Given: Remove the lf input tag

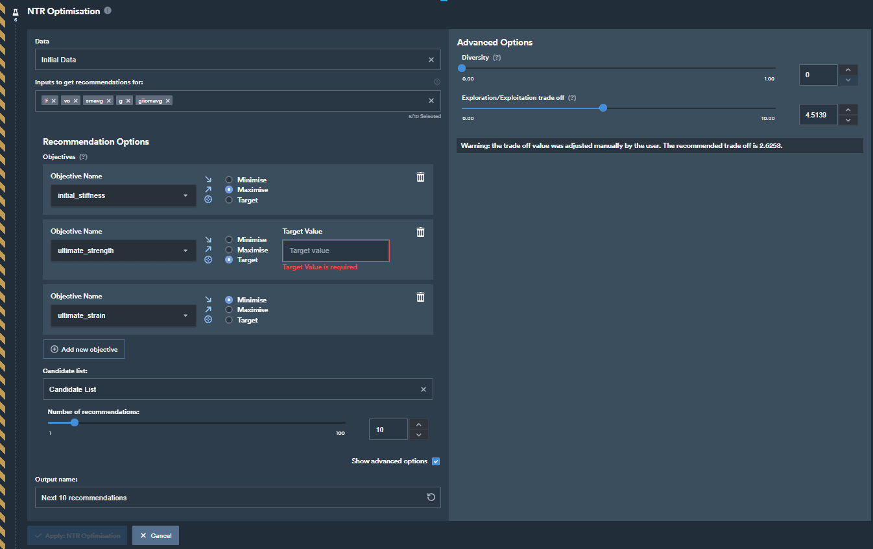Looking at the screenshot, I should click(54, 101).
